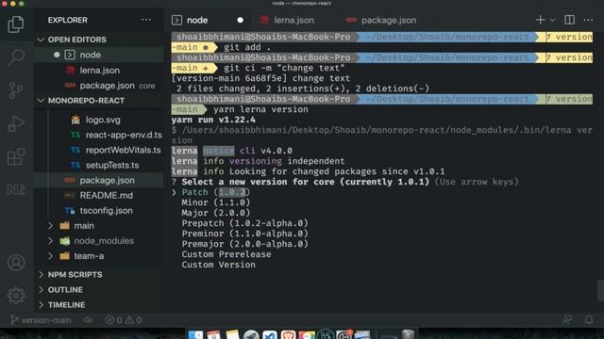Viewport: 604px width, 339px height.
Task: Click the eye watch icon in status bar
Action: pos(88,320)
